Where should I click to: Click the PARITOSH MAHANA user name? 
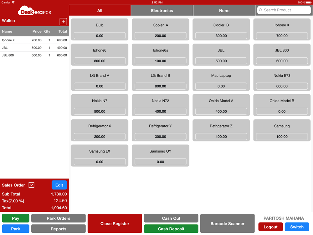coord(284,218)
